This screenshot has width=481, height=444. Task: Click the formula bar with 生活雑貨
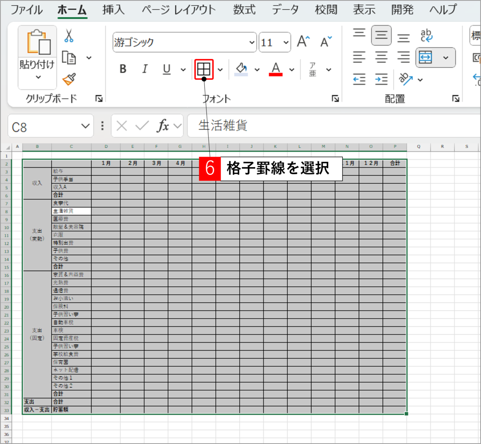click(x=334, y=126)
